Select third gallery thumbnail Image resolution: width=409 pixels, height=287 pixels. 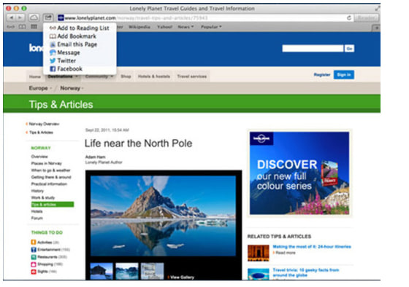coord(153,271)
